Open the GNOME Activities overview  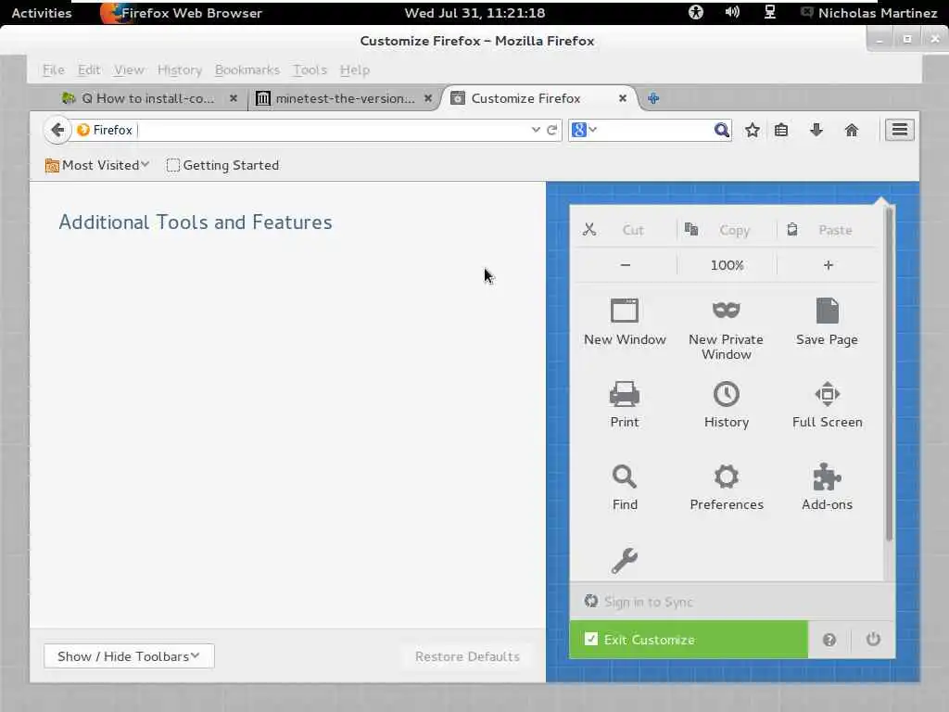(41, 13)
